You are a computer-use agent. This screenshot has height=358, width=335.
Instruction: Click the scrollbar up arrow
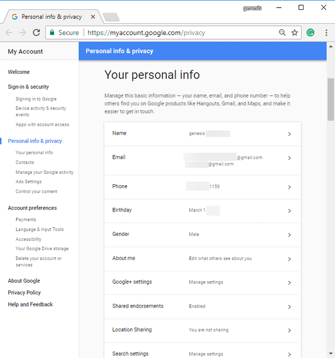pyautogui.click(x=331, y=46)
